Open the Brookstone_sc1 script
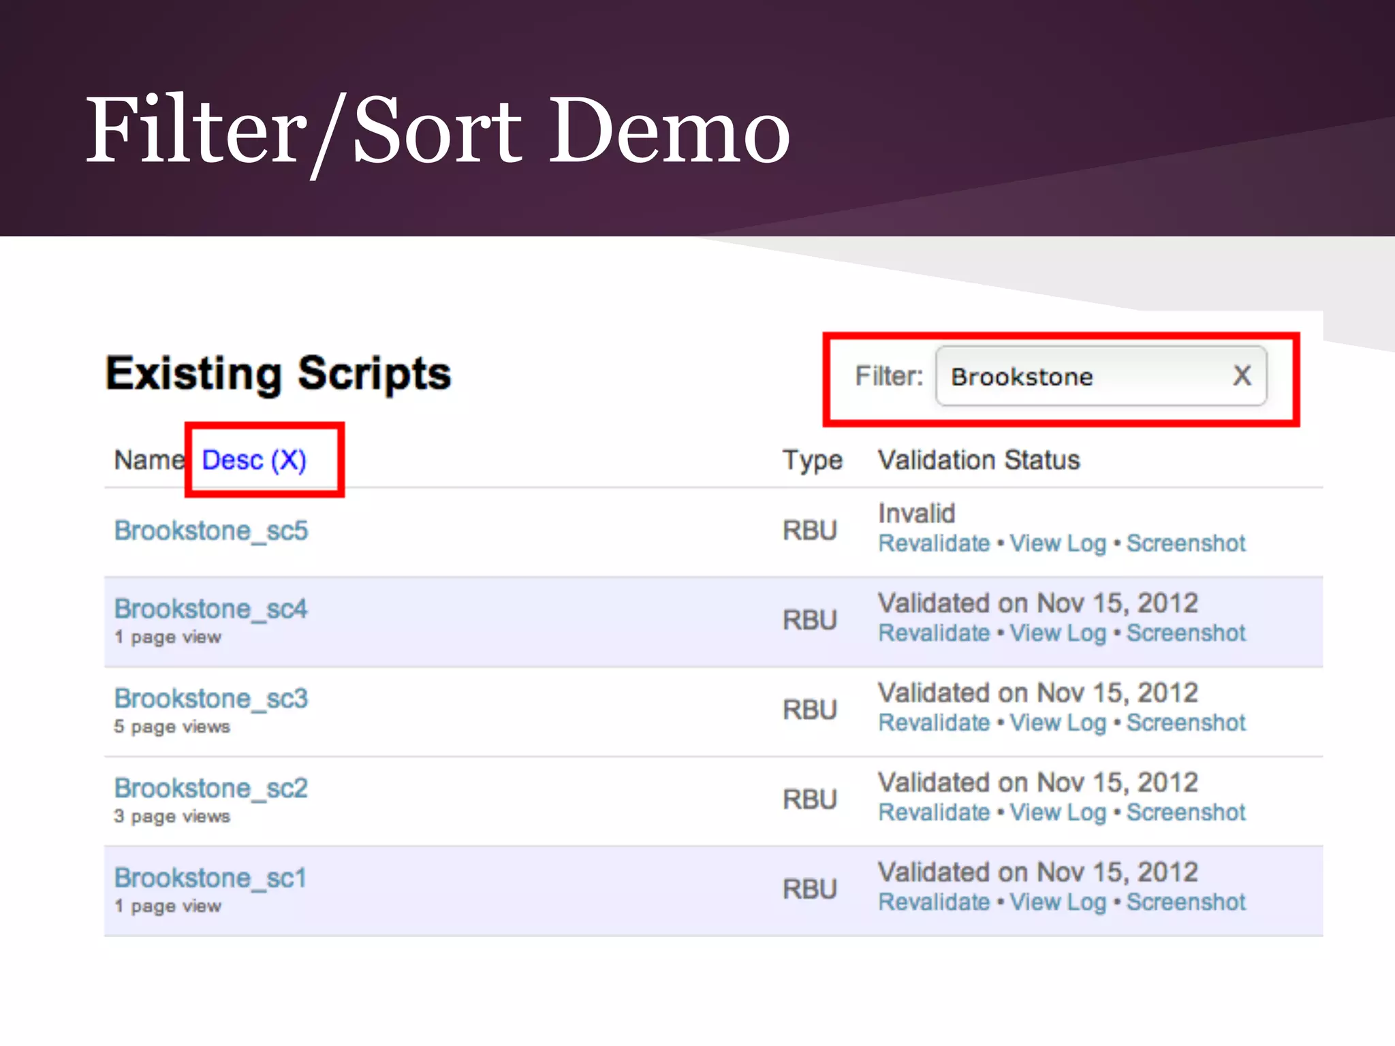Screen dimensions: 1395x1046 point(210,878)
